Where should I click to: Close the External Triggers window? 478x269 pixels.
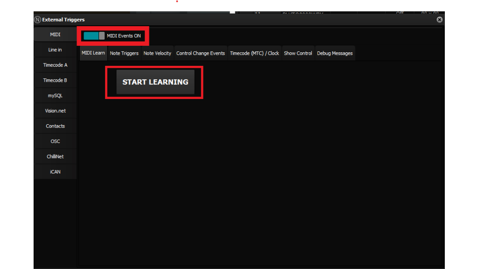click(x=439, y=20)
